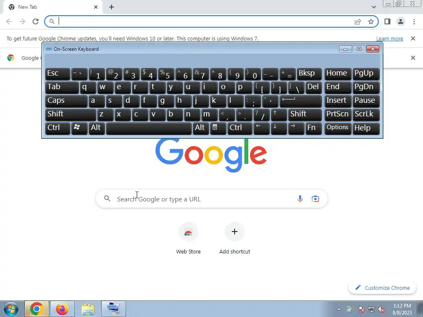Click the Windows logo key on keyboard
The width and height of the screenshot is (423, 317).
pyautogui.click(x=79, y=128)
